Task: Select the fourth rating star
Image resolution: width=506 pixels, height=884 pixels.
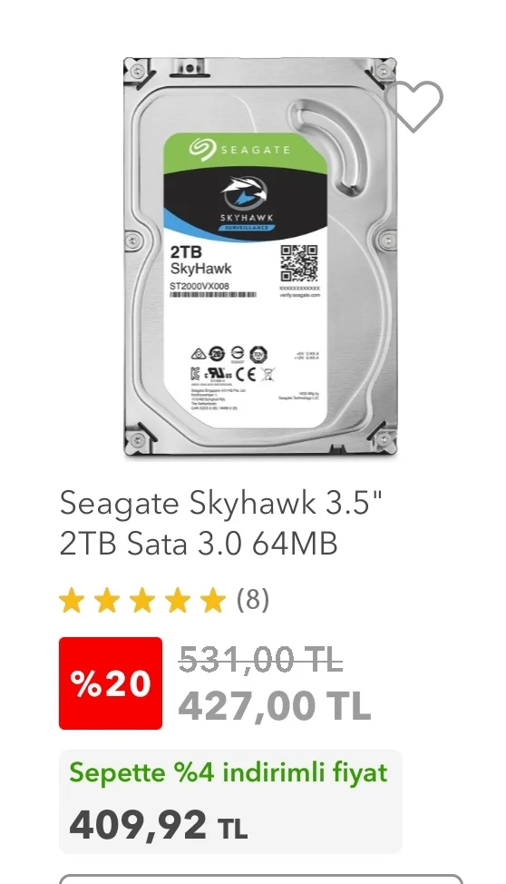Action: point(178,601)
